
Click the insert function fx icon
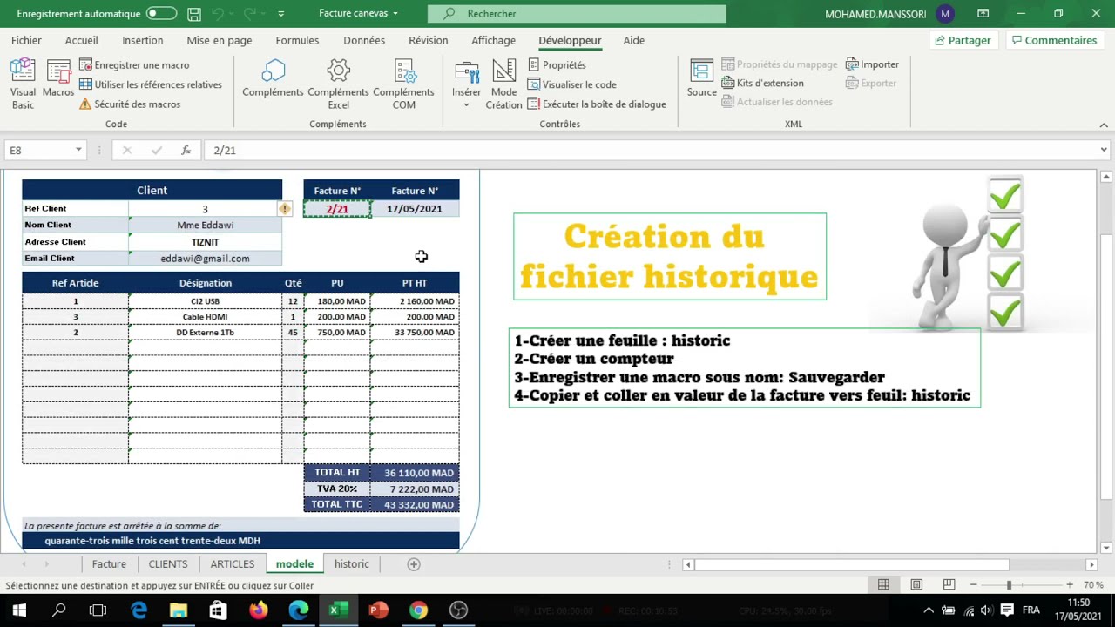[x=186, y=150]
